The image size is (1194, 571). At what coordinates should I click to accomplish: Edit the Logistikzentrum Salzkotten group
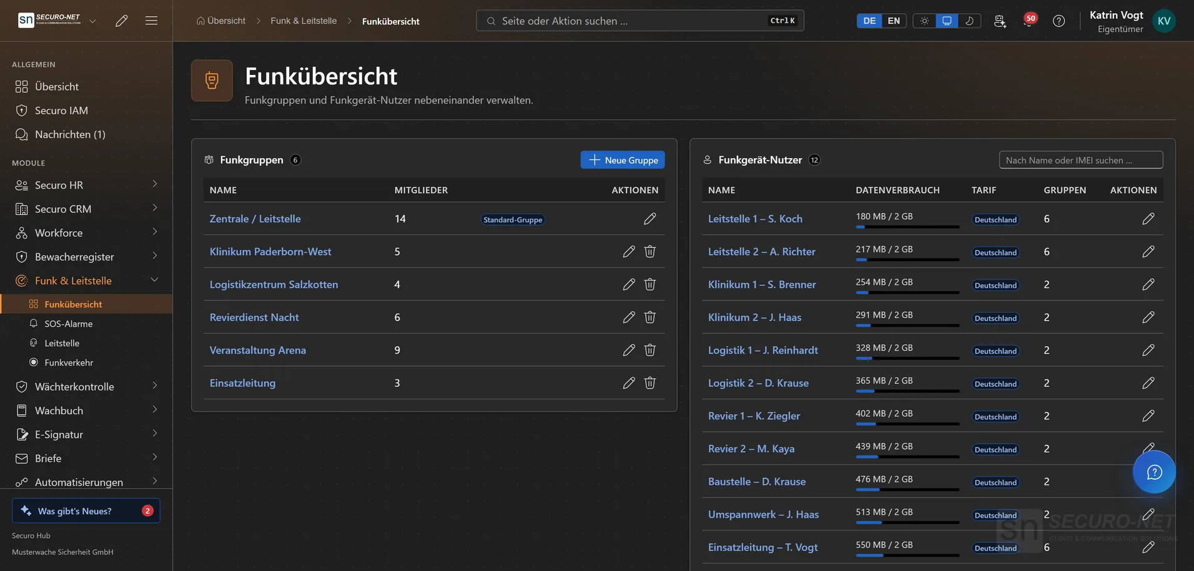[628, 284]
